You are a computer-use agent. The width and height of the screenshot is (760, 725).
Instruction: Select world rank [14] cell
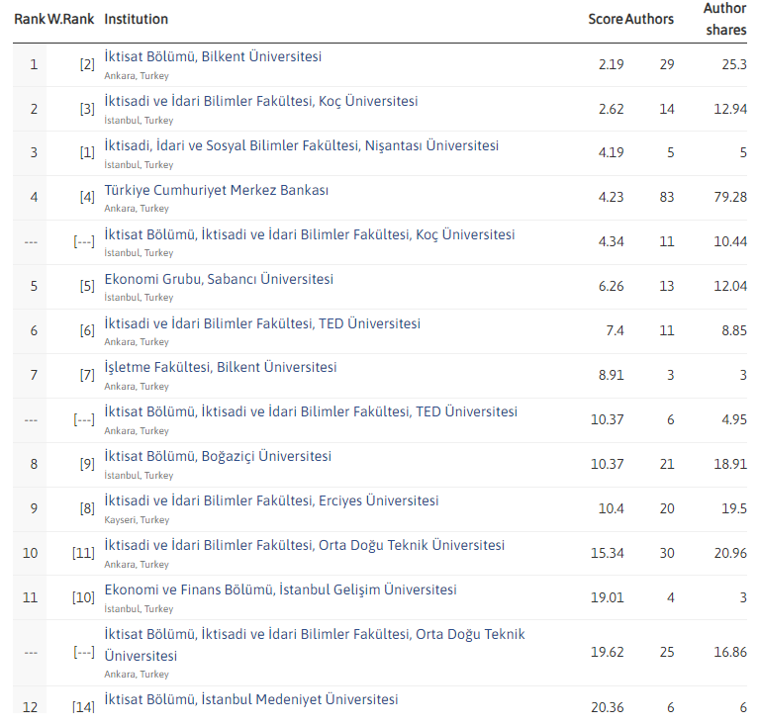click(x=83, y=707)
